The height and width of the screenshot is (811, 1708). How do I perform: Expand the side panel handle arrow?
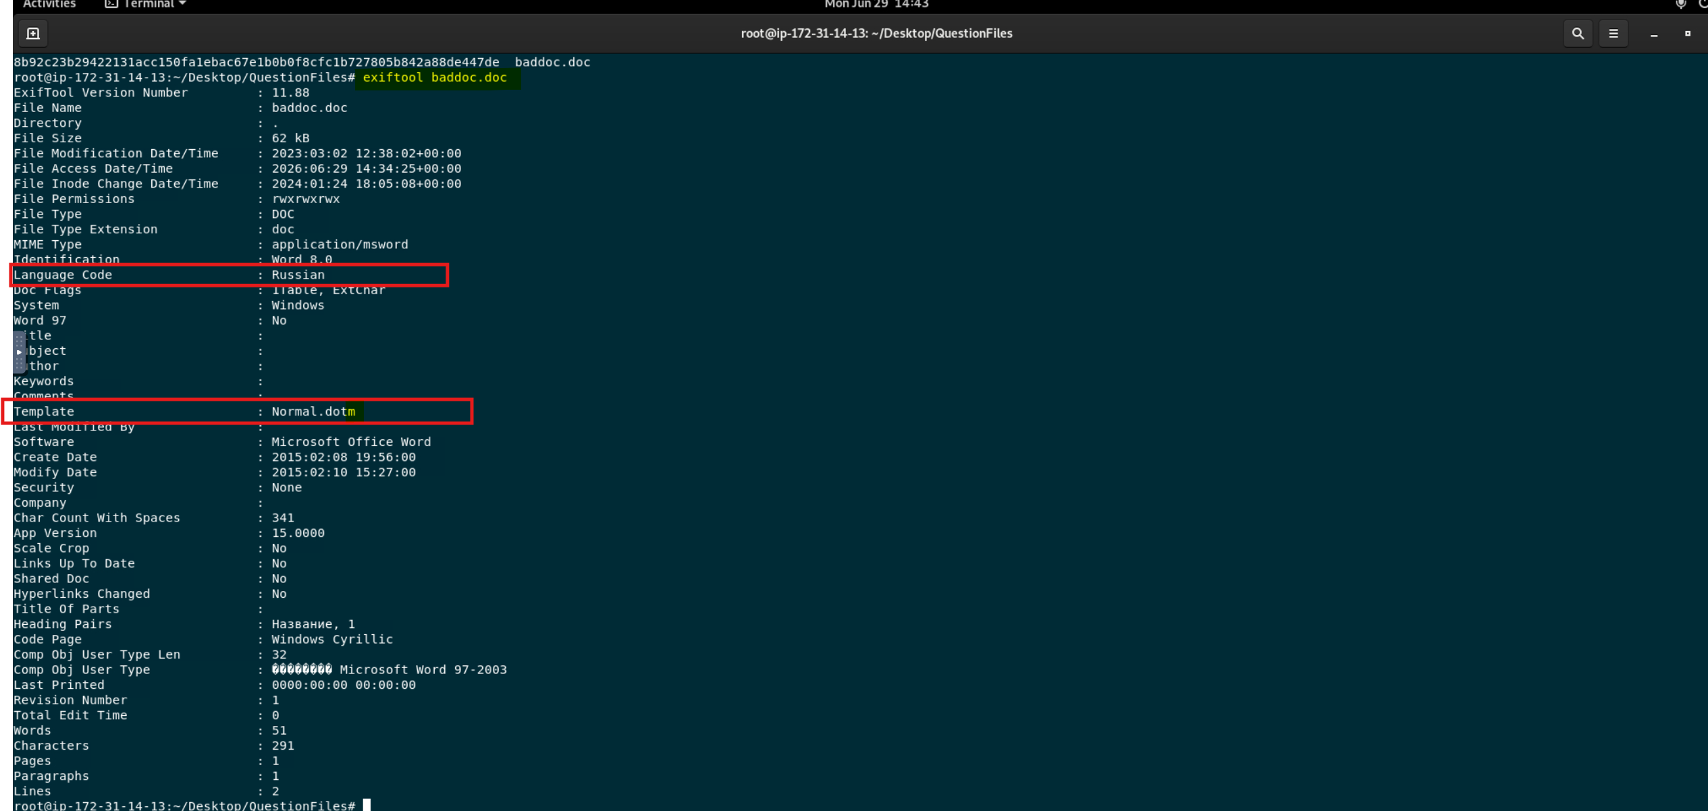click(19, 352)
